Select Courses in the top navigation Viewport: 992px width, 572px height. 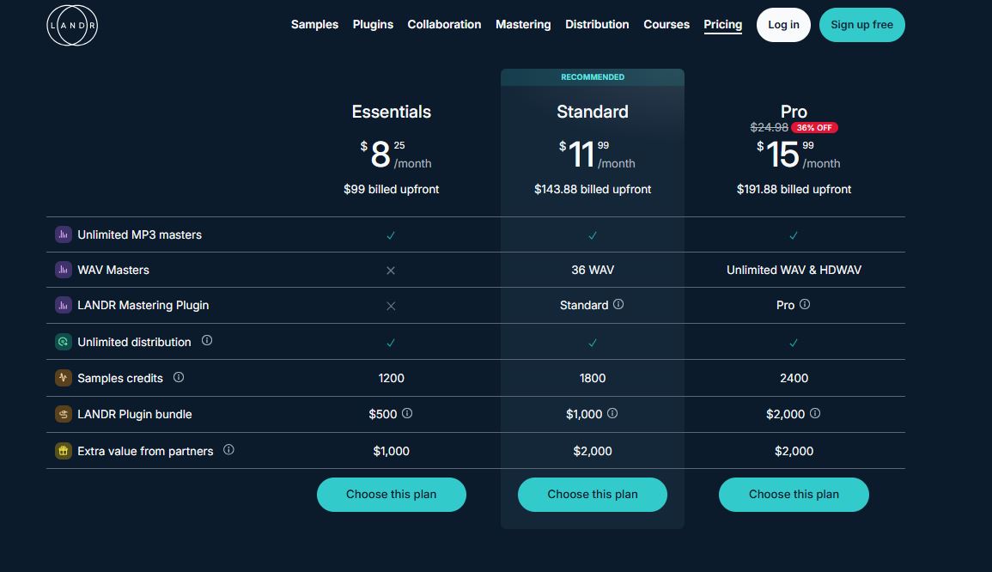pos(666,24)
